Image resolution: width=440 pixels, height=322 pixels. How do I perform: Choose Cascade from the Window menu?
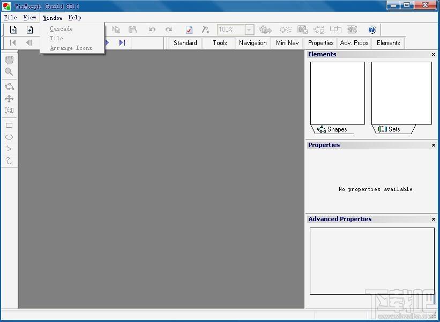click(61, 28)
